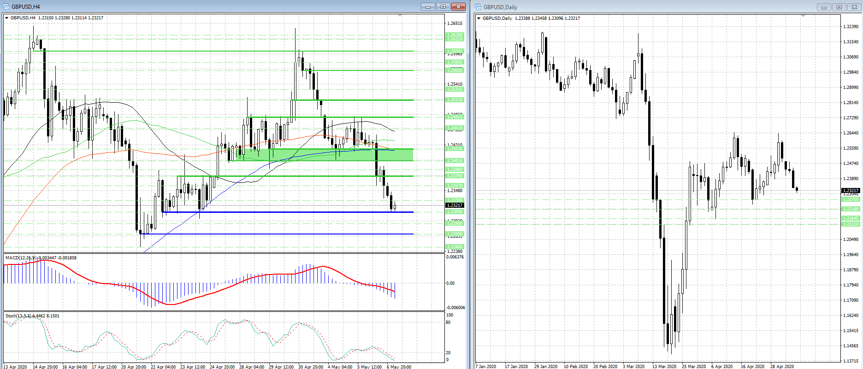Click the green 1.26300 level price tag

tap(455, 35)
